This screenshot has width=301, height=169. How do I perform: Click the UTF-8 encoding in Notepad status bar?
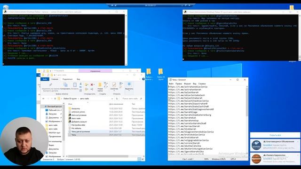233,159
